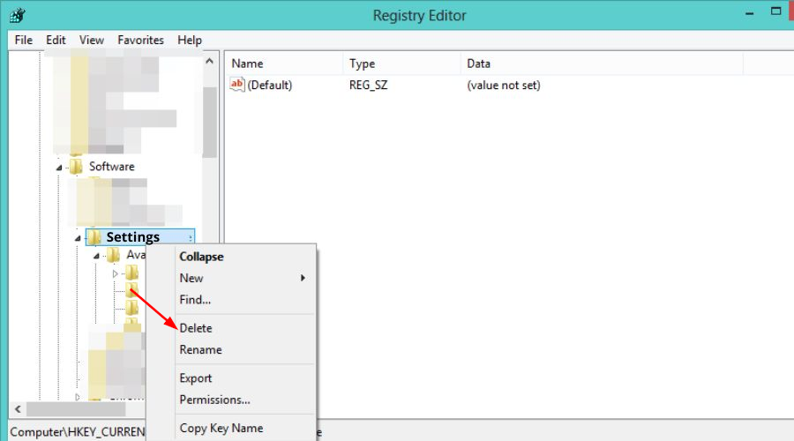
Task: Choose Collapse in the context menu
Action: tap(201, 257)
